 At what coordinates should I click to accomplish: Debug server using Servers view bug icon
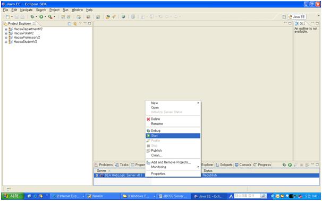[x=284, y=165]
